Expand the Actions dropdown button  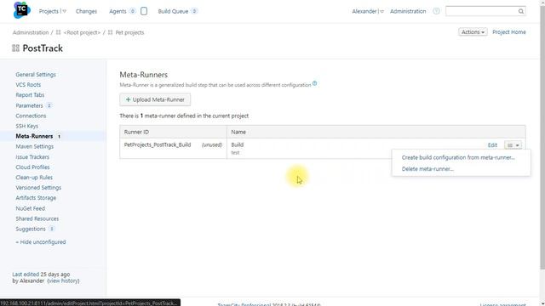tap(473, 32)
